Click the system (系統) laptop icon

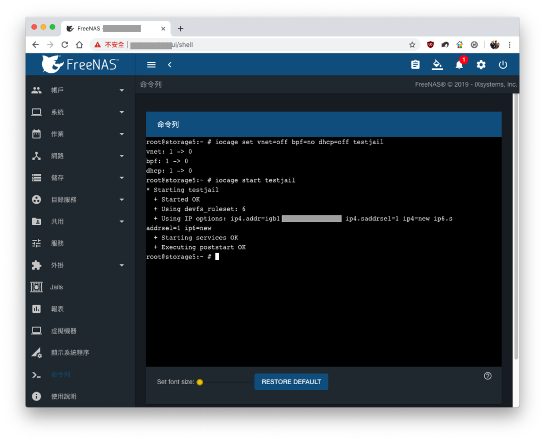37,112
